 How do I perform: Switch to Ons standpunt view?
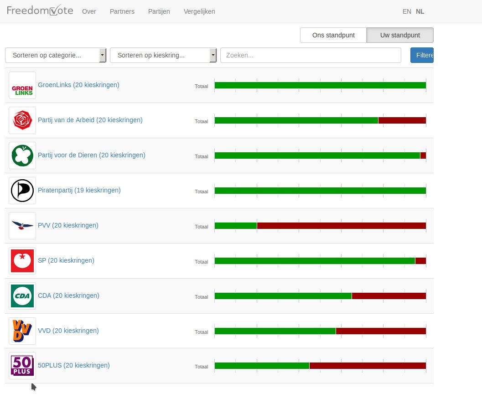333,35
